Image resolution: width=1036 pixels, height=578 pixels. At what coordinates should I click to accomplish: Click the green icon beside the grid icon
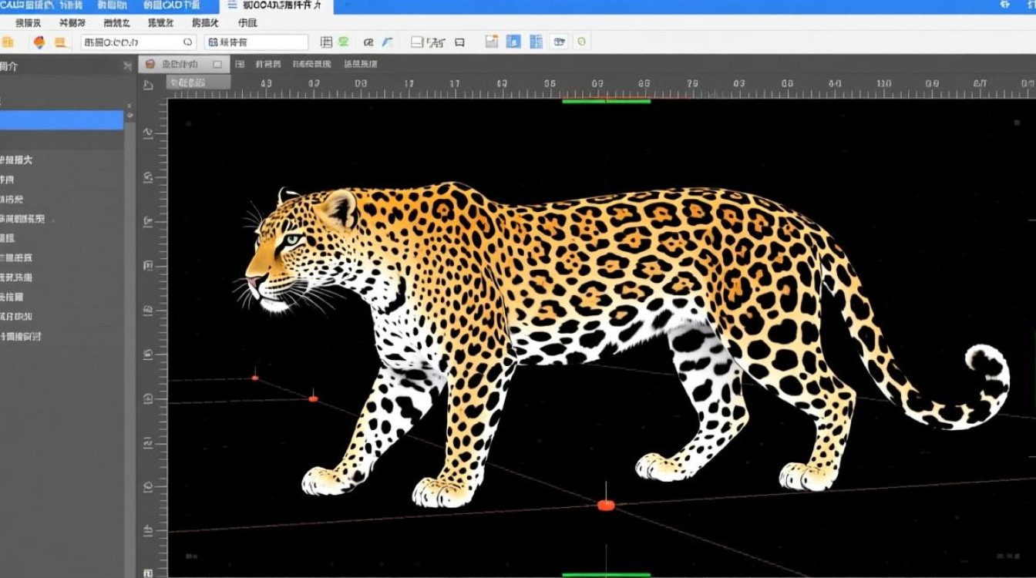(x=344, y=42)
